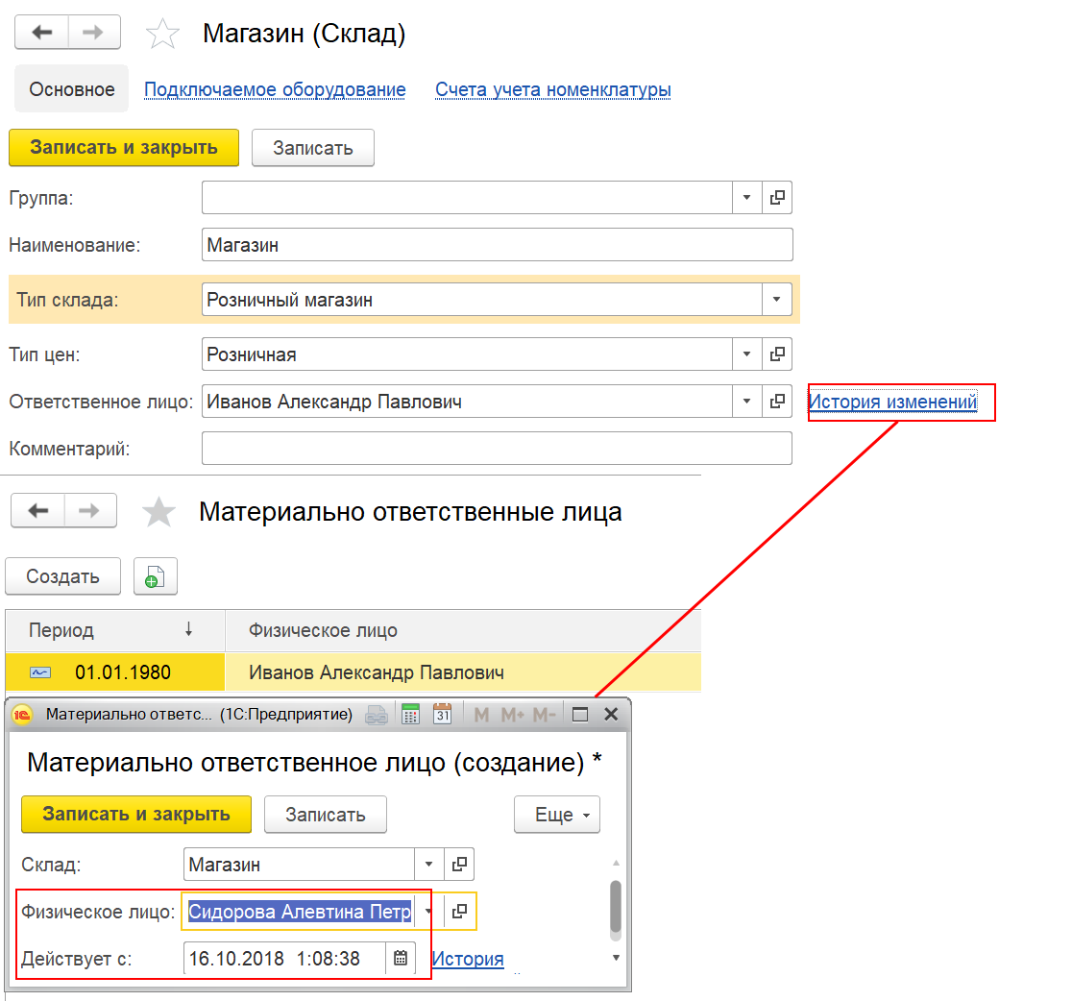
Task: Open Ответственное лицо record via open icon
Action: tap(777, 402)
